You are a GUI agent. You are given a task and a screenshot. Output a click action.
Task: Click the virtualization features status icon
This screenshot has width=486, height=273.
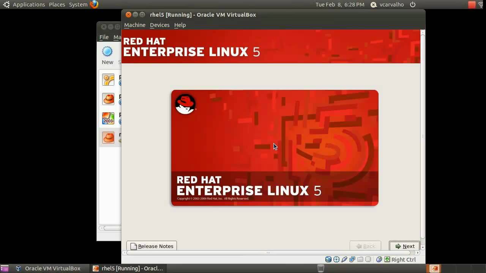[x=368, y=259]
